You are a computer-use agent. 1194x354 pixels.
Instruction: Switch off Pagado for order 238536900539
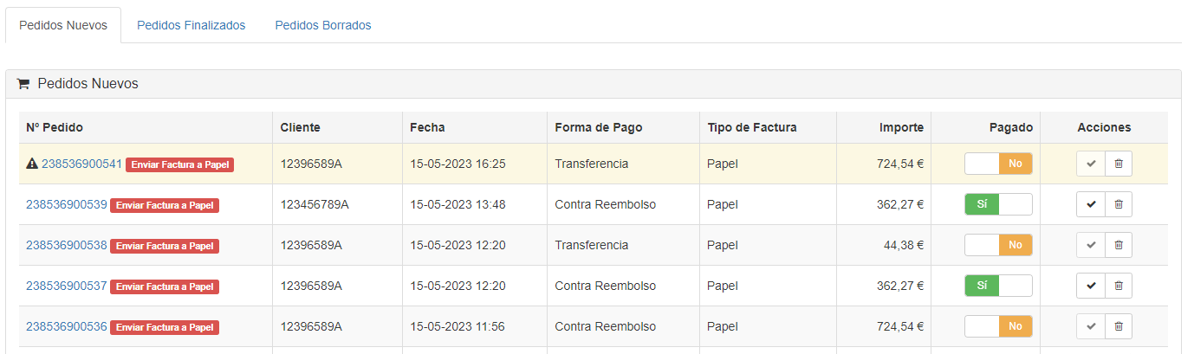coord(998,204)
